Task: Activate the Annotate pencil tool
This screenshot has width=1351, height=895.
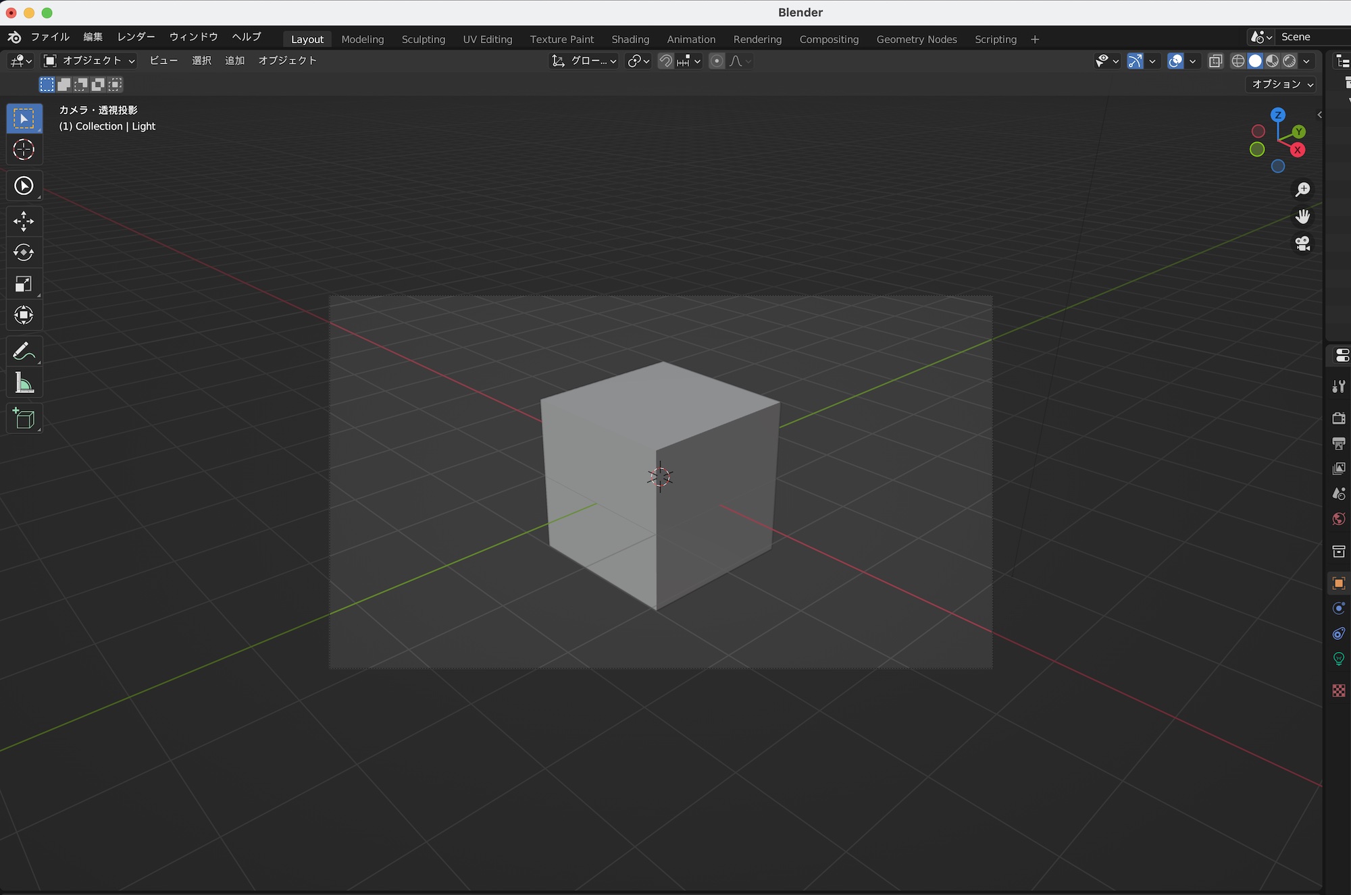Action: click(x=24, y=352)
